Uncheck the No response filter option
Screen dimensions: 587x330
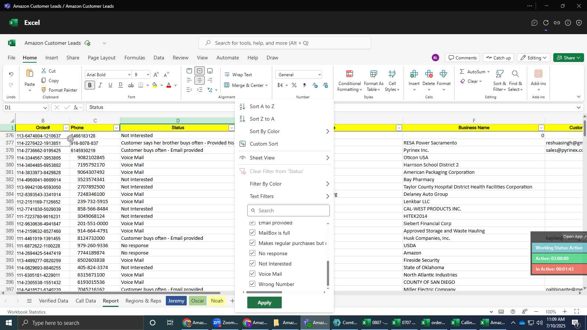[x=252, y=253]
